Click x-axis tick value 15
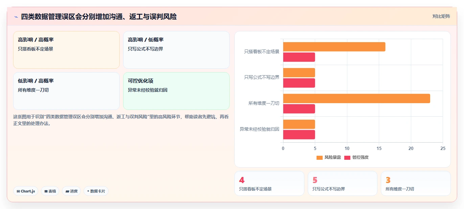This screenshot has height=209, width=464. (x=379, y=148)
